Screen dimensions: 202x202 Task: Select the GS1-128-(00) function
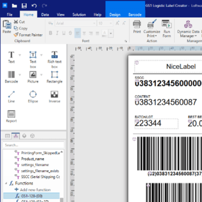[x=31, y=196]
